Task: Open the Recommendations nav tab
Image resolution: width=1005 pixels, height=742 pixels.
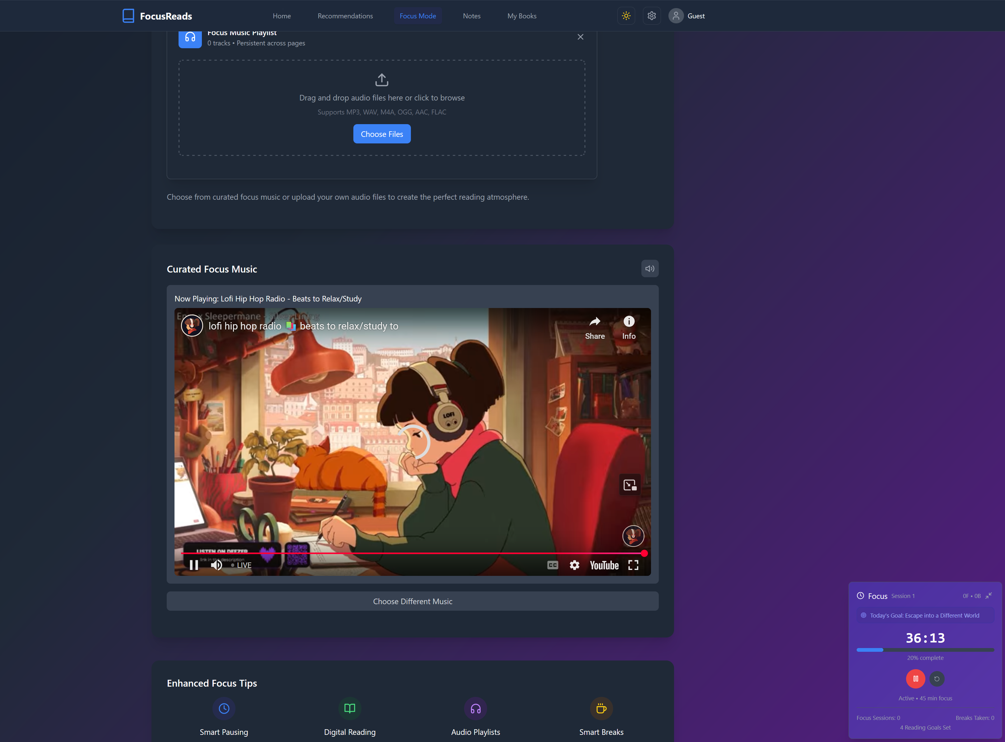Action: (x=345, y=16)
